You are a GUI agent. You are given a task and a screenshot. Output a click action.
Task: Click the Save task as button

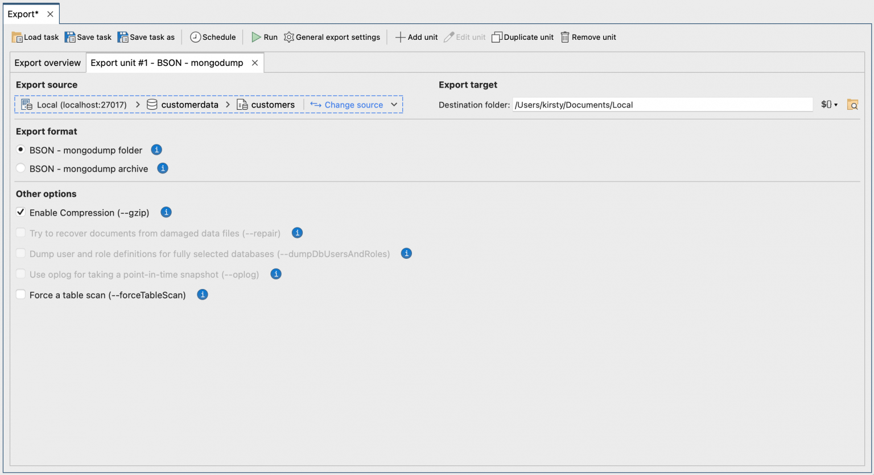click(x=146, y=36)
